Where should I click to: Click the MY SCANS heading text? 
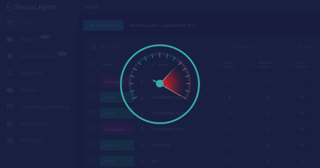[110, 47]
